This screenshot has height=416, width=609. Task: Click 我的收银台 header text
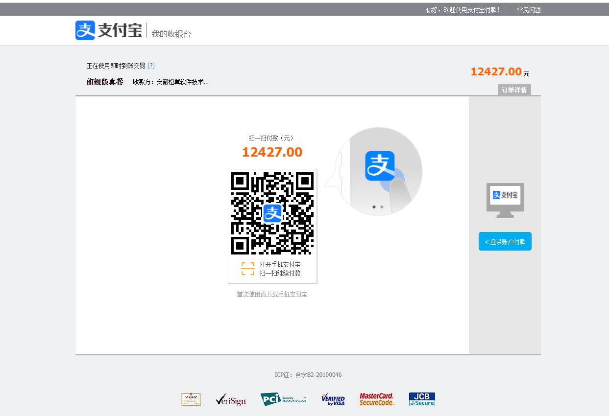(x=171, y=34)
